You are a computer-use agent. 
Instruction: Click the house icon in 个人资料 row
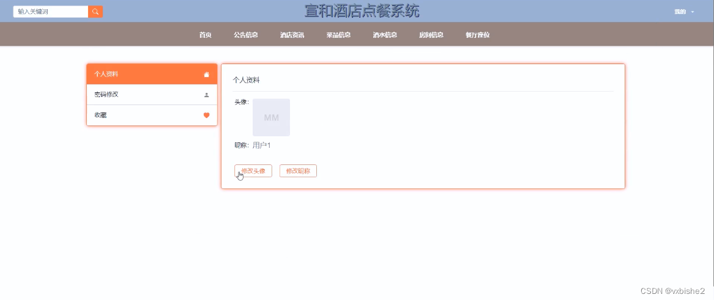click(206, 74)
